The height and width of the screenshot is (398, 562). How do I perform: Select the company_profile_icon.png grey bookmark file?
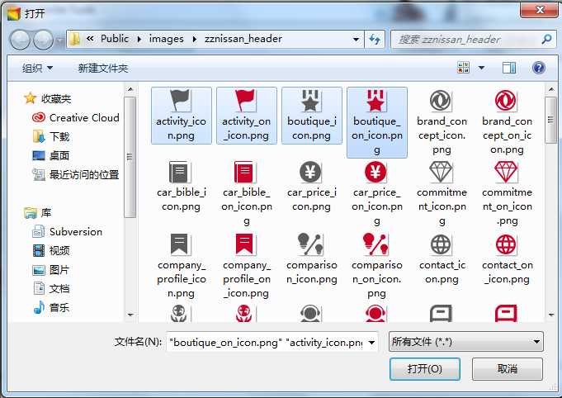(181, 266)
